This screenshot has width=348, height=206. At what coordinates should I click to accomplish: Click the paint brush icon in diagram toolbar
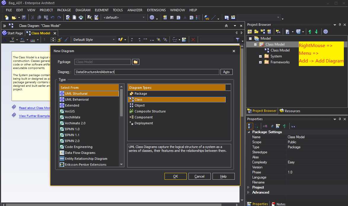click(x=60, y=40)
